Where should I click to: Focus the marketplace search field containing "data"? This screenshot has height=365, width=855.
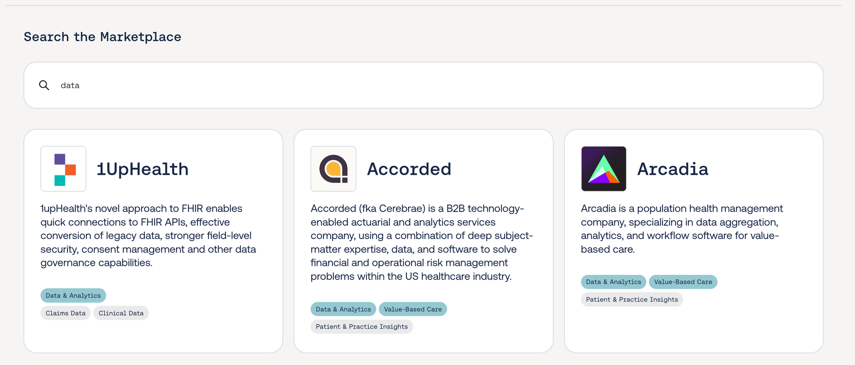pos(423,85)
